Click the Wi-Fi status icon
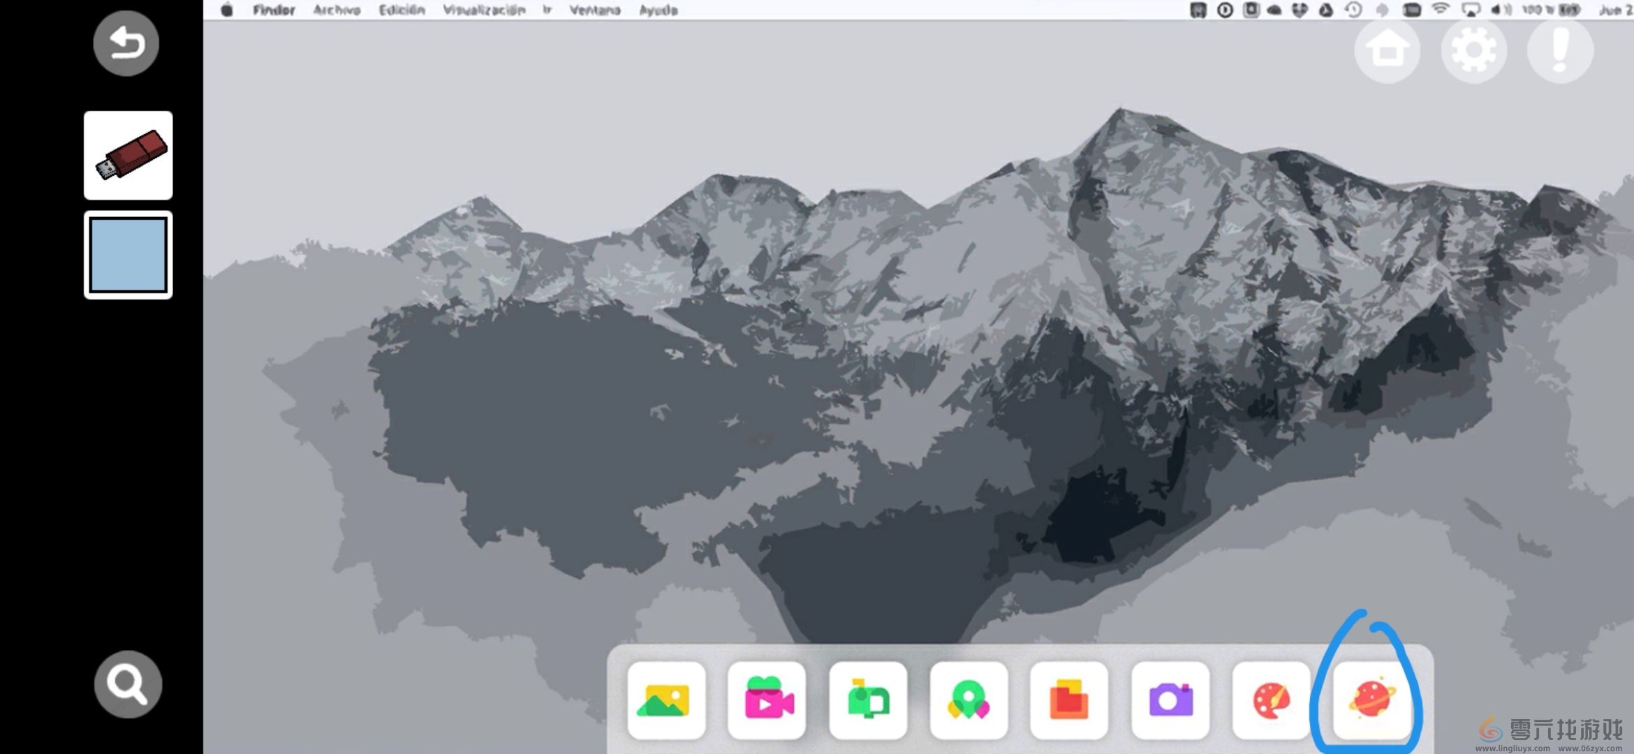Screen dimensions: 1634x754 point(1440,10)
